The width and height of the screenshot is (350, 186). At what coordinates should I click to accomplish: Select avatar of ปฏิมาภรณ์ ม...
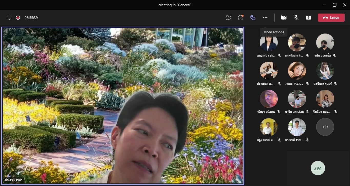click(x=269, y=127)
